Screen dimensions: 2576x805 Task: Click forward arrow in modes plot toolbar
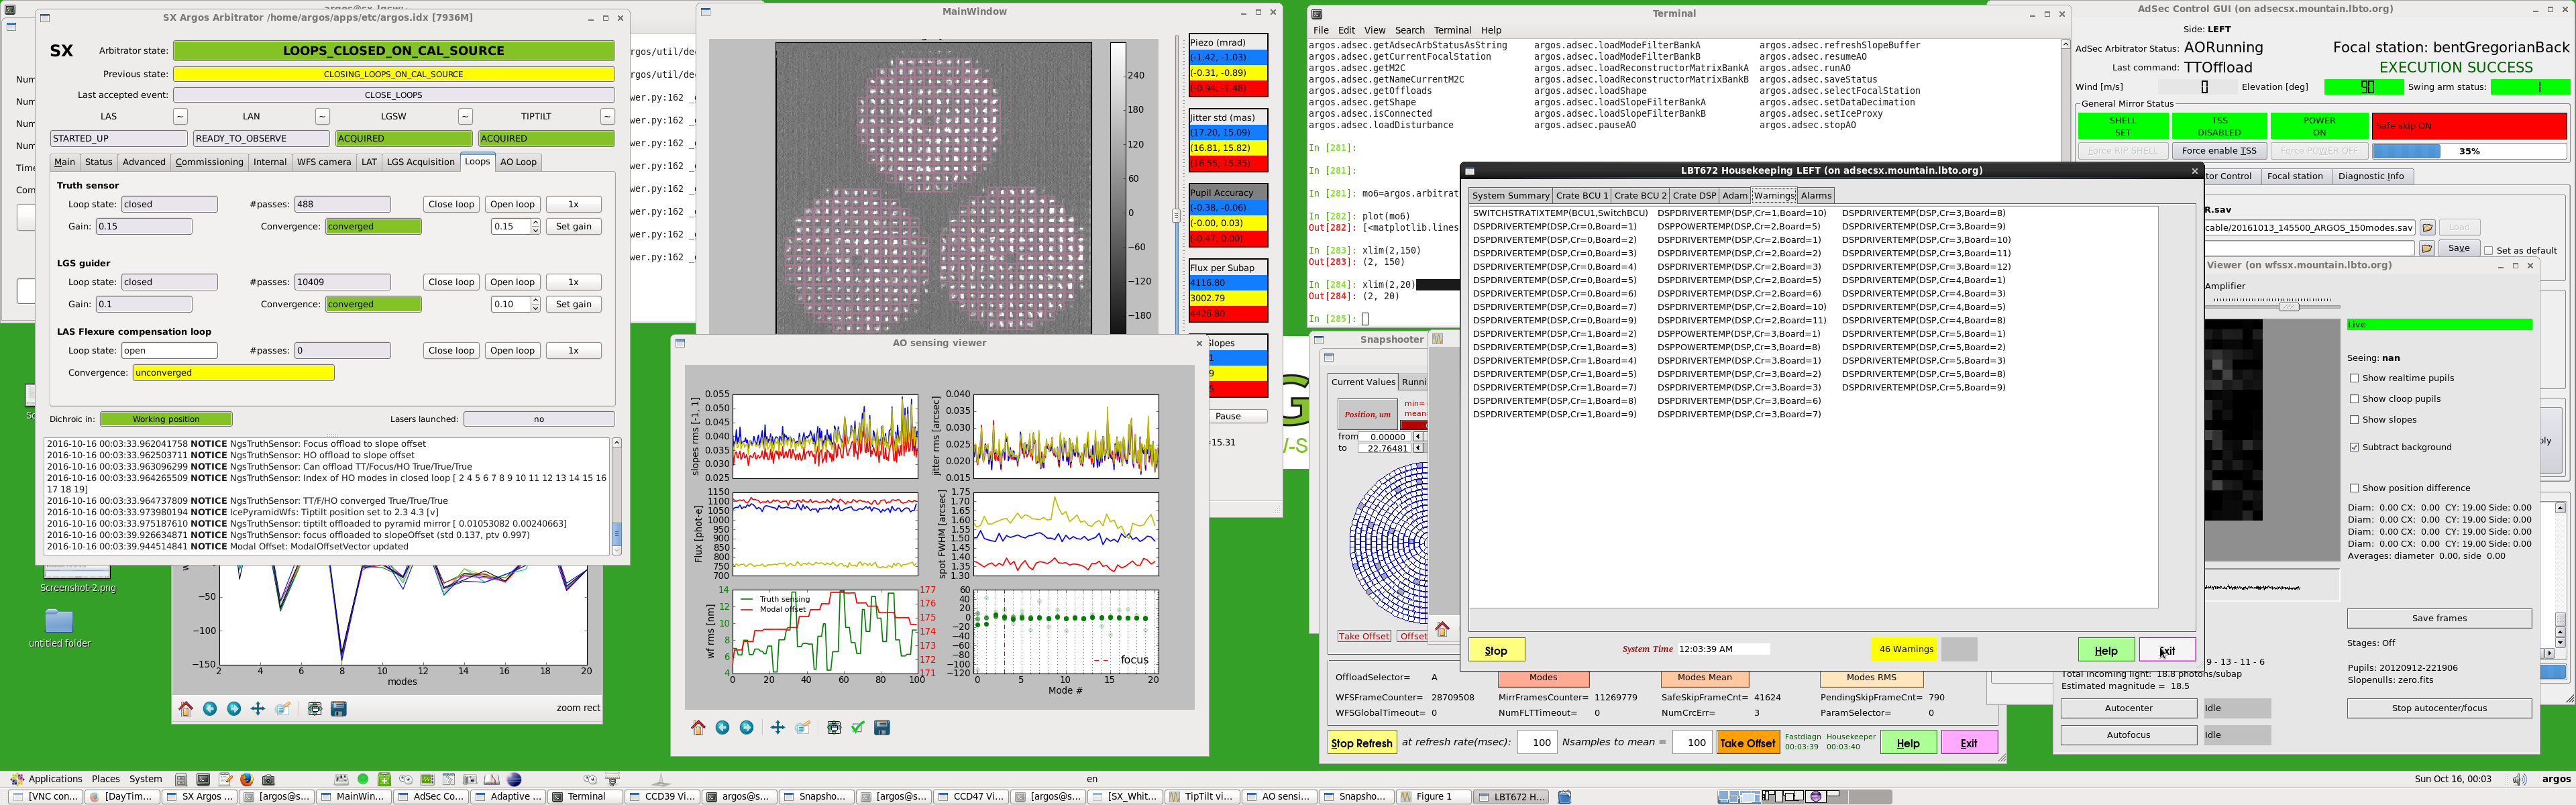tap(234, 708)
